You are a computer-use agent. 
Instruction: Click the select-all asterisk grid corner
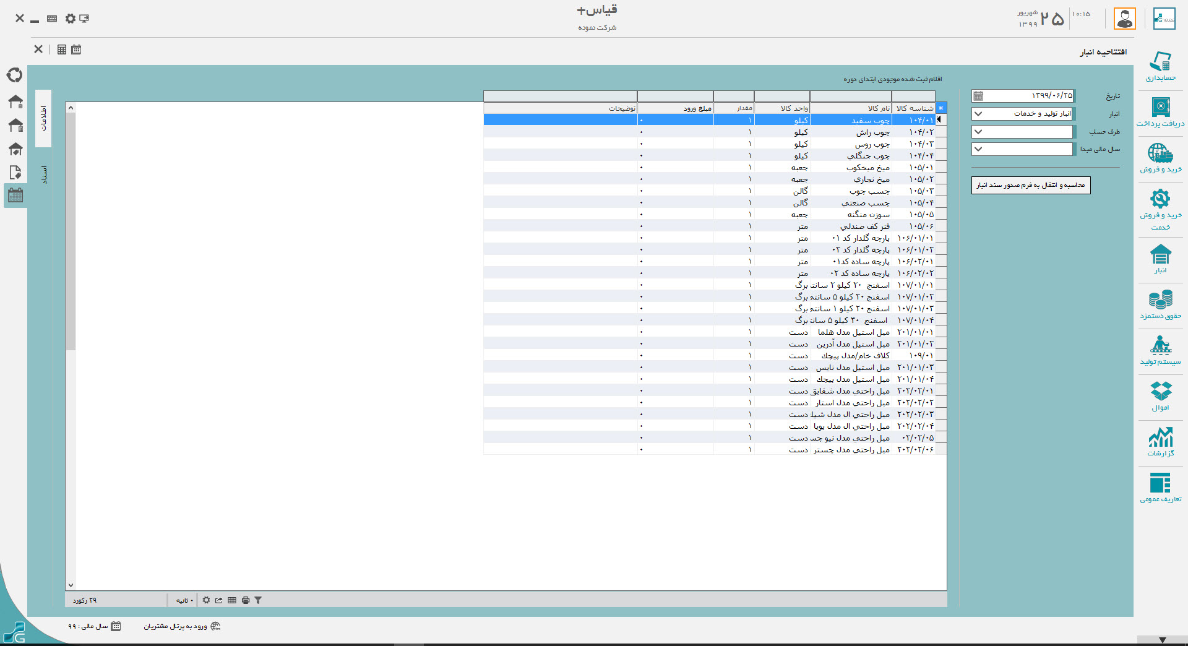[x=940, y=108]
